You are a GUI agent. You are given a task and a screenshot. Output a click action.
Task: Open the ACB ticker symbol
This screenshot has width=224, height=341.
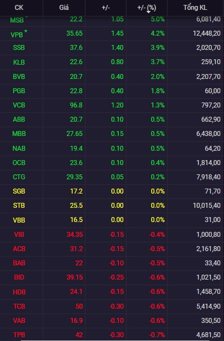pos(19,248)
